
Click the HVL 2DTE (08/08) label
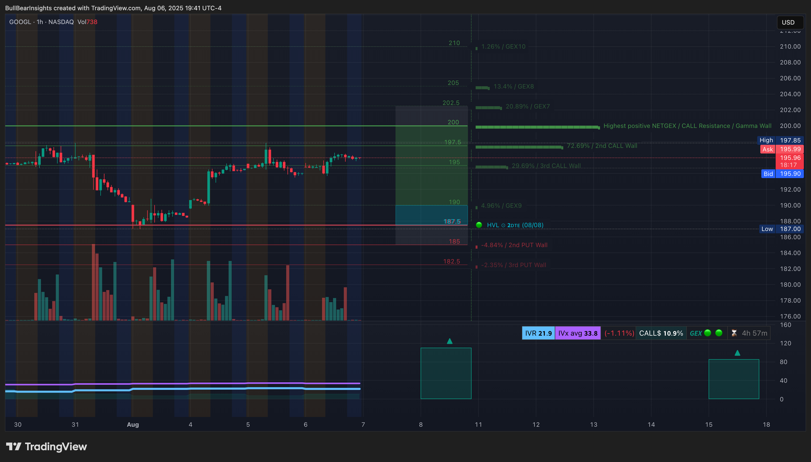pos(515,225)
